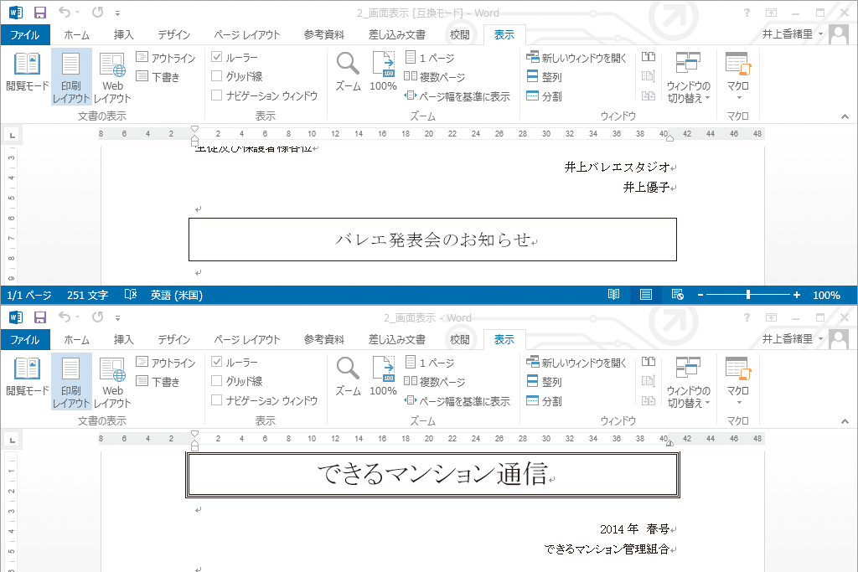858x572 pixels.
Task: Click proofing check icon in status bar
Action: click(130, 295)
